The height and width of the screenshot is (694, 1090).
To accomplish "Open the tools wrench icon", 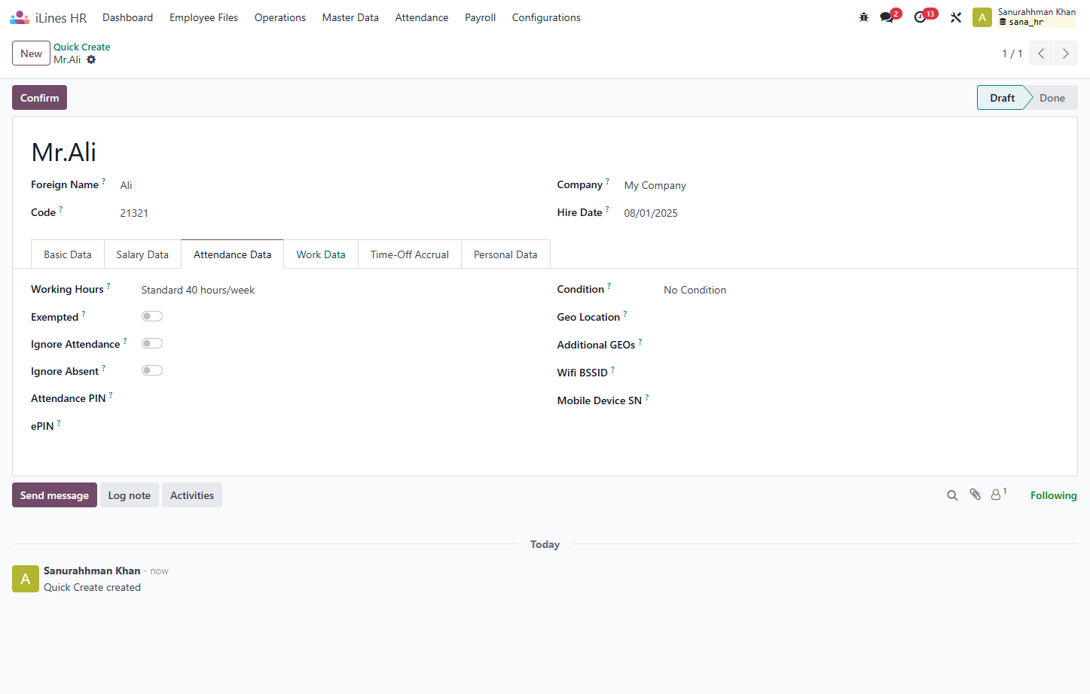I will [x=956, y=17].
